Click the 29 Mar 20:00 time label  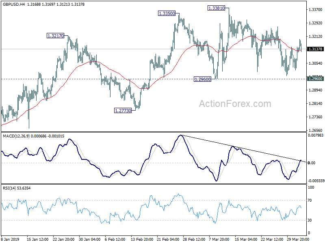(x=298, y=239)
